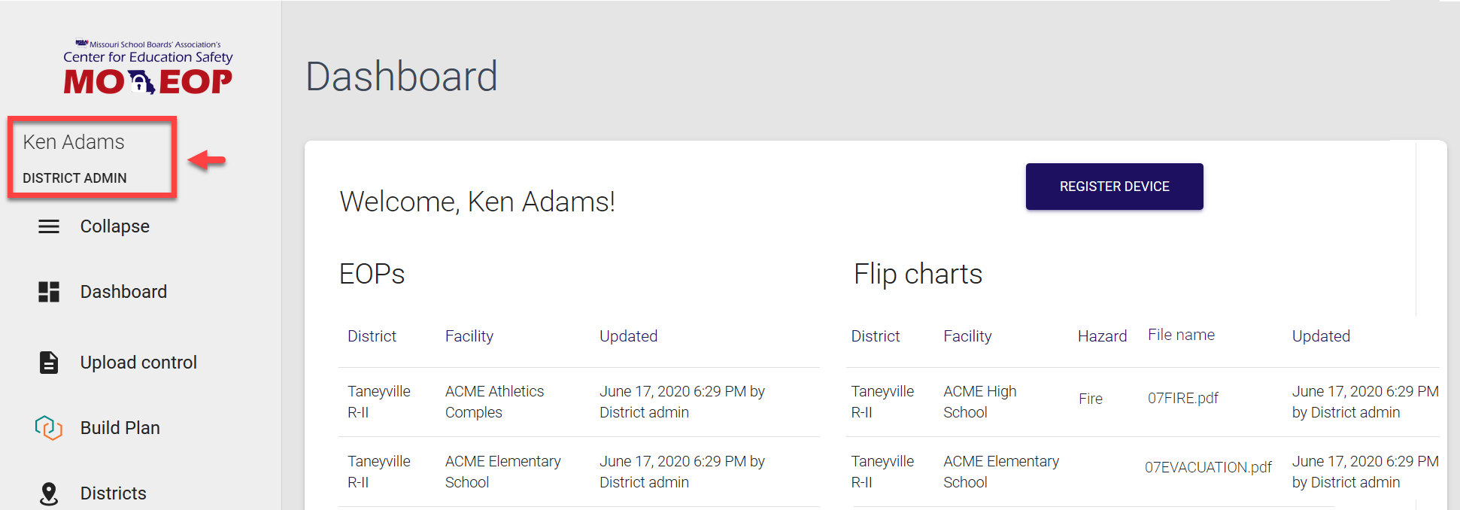Open the Dashboard sidebar menu item
The image size is (1460, 510).
coord(123,292)
